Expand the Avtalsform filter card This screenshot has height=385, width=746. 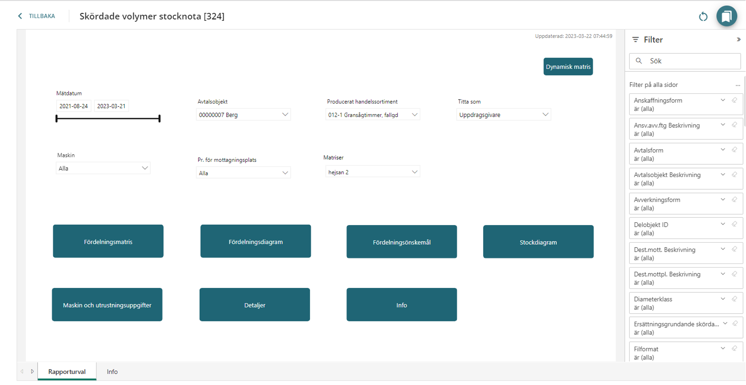click(x=723, y=150)
